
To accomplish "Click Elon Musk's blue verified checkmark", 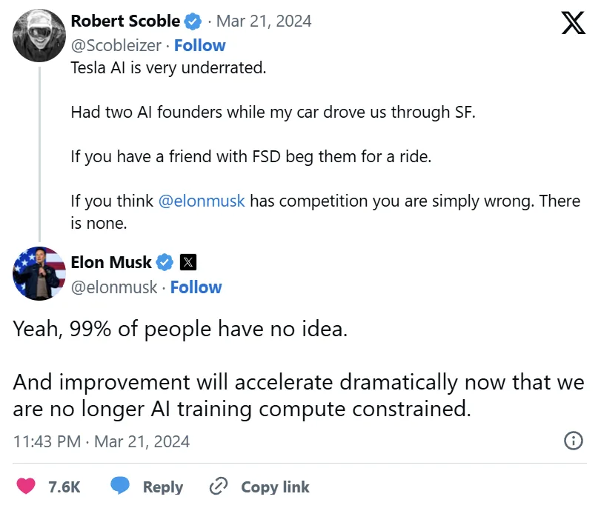I will (165, 262).
